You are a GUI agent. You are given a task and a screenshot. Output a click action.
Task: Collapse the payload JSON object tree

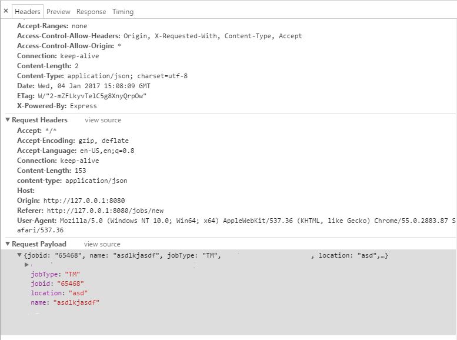coord(19,255)
